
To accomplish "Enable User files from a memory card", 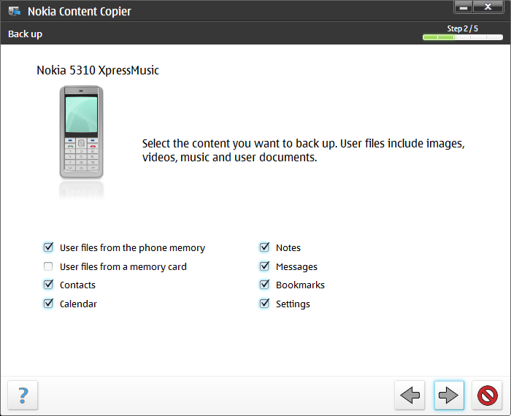I will coord(48,266).
